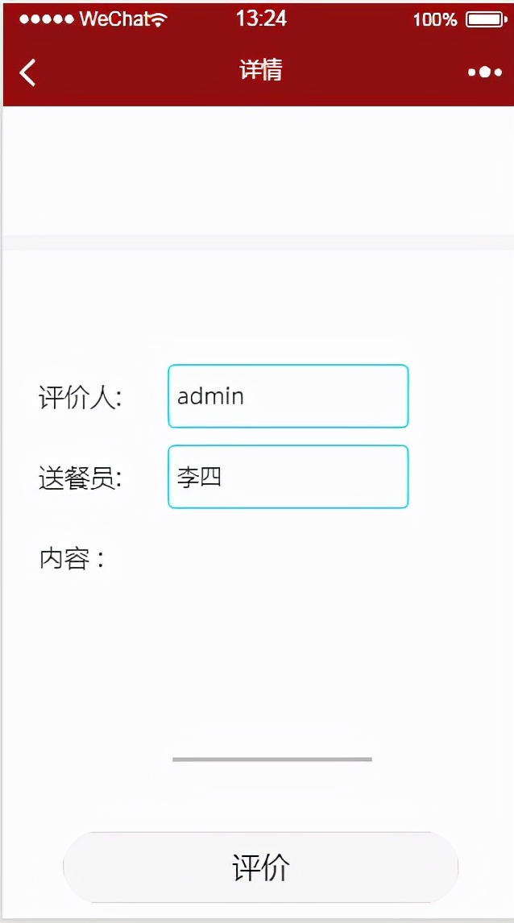This screenshot has width=514, height=923.
Task: Select the 详情 title in the header
Action: [x=260, y=71]
